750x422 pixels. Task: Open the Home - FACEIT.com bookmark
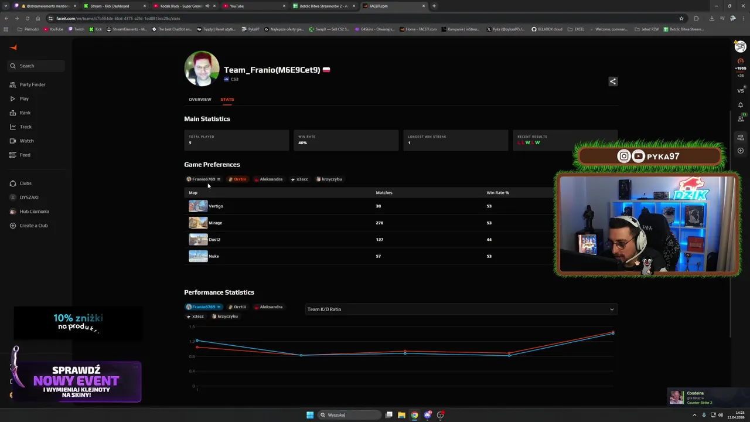click(x=418, y=29)
